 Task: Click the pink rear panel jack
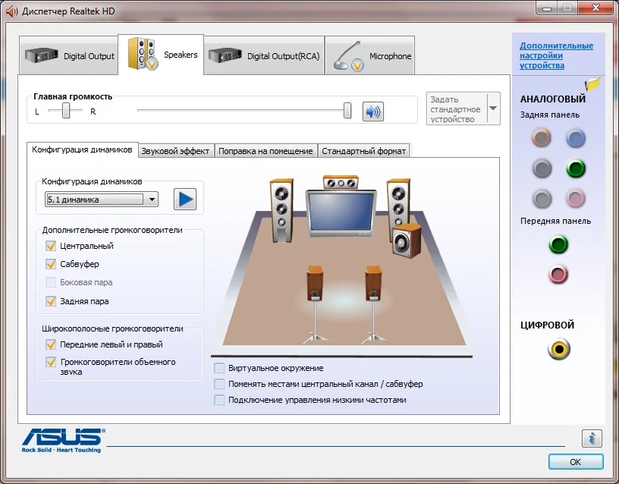(575, 199)
